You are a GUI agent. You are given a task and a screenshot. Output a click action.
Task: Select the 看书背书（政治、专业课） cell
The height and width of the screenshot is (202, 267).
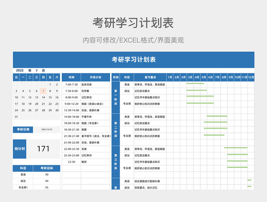pyautogui.click(x=96, y=136)
